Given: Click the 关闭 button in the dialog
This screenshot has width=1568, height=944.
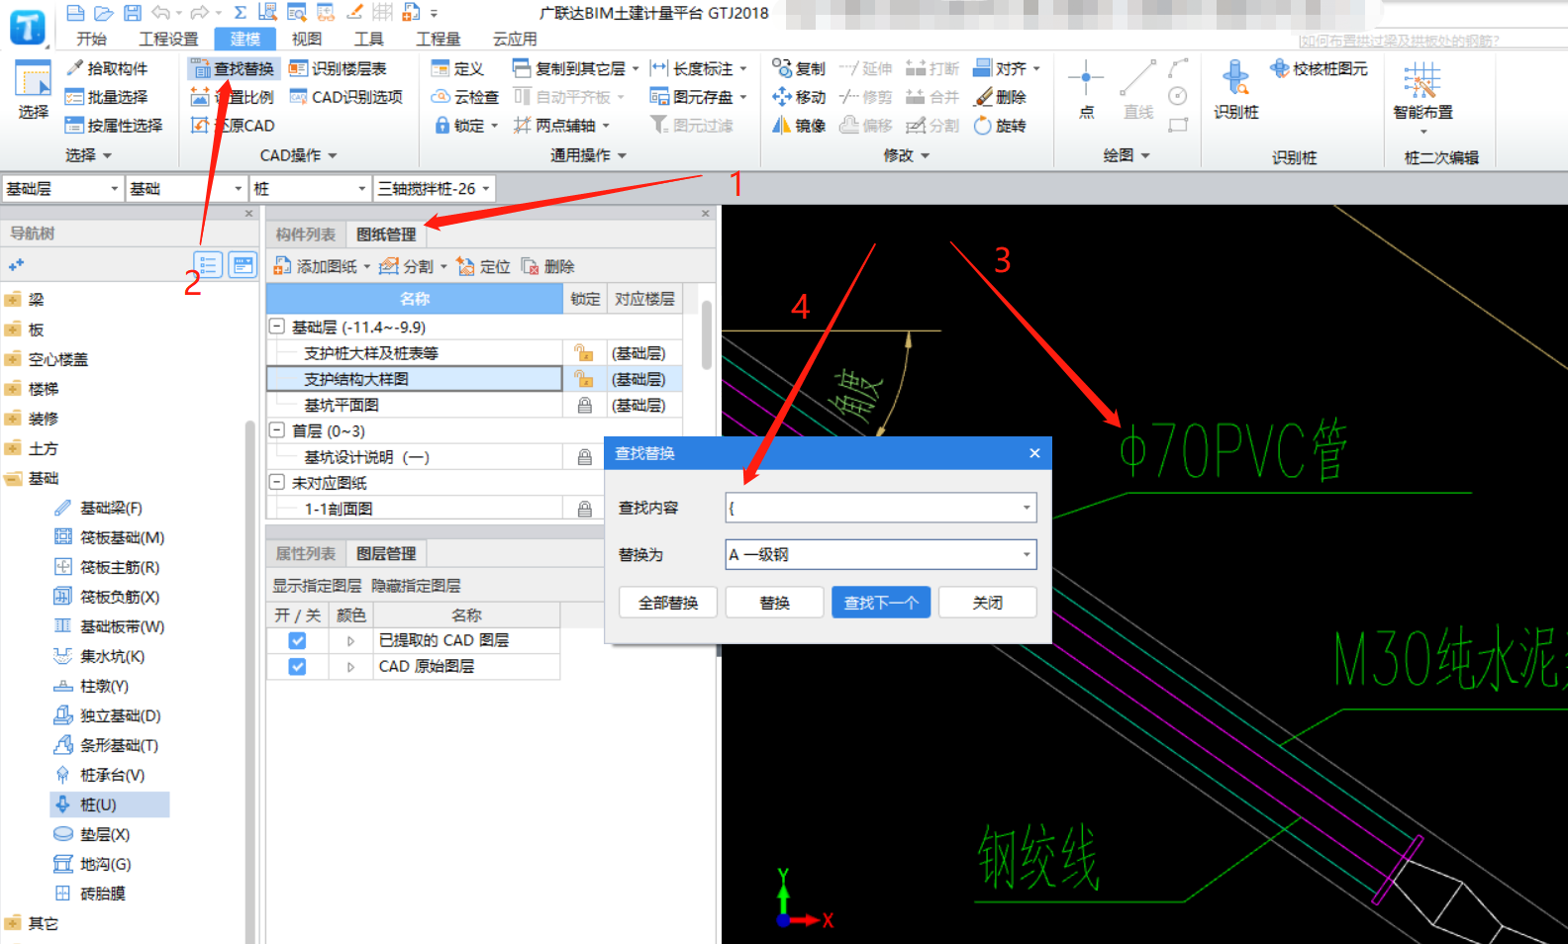Looking at the screenshot, I should [x=987, y=603].
